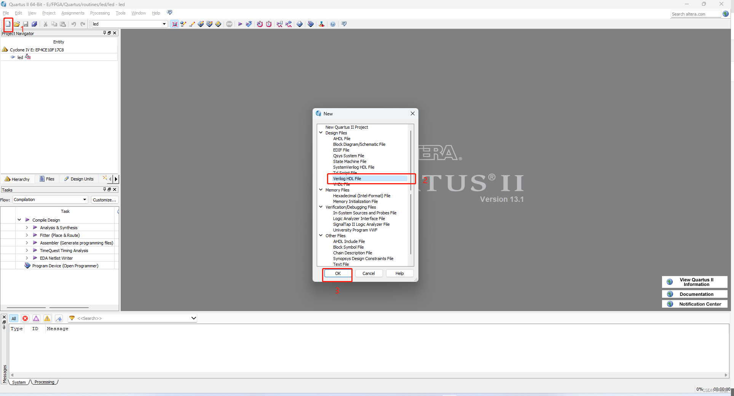Select New Quartus II Project entry
The image size is (734, 396).
(346, 127)
